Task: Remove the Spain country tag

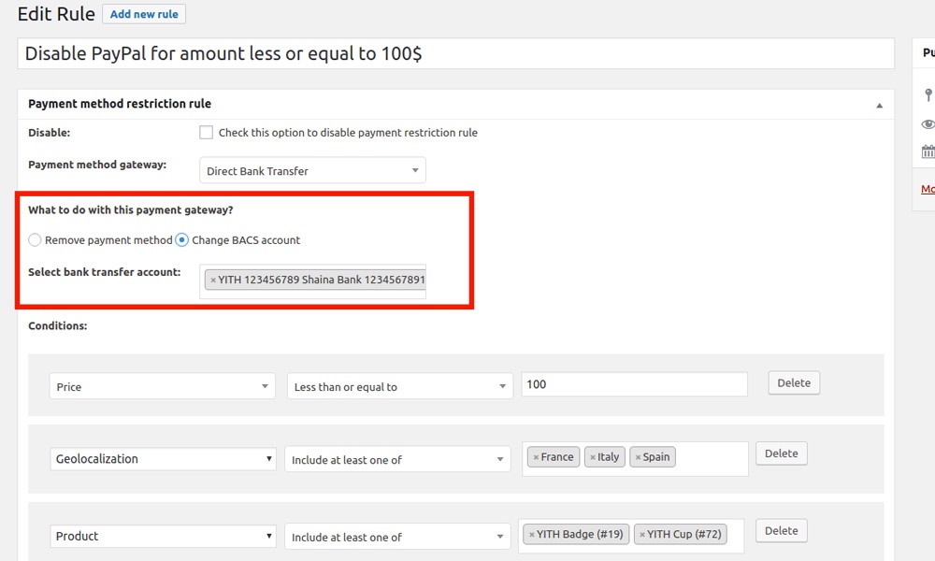Action: point(638,457)
